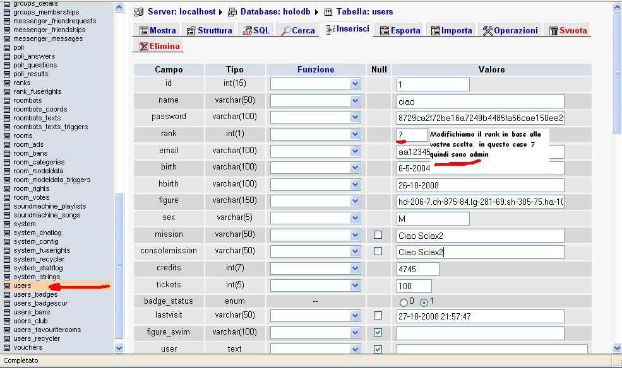Uncheck the Null checkbox for figure_swim
Image resolution: width=622 pixels, height=368 pixels.
coord(378,332)
